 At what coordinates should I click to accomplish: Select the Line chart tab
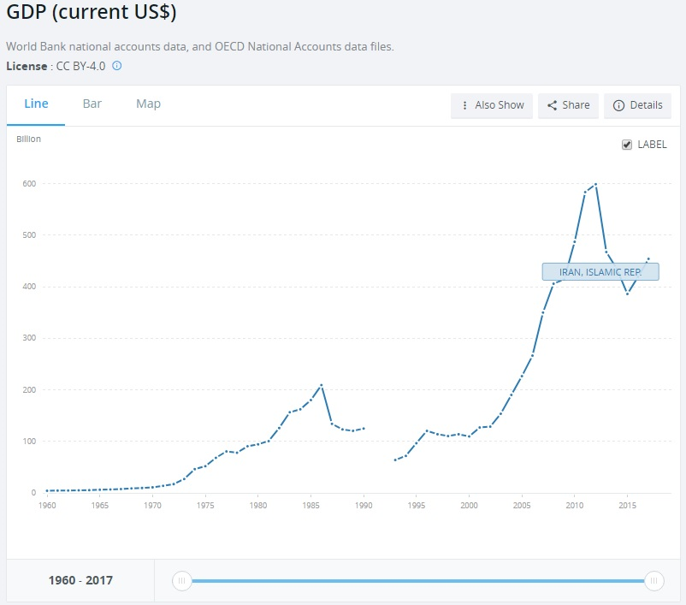click(36, 104)
